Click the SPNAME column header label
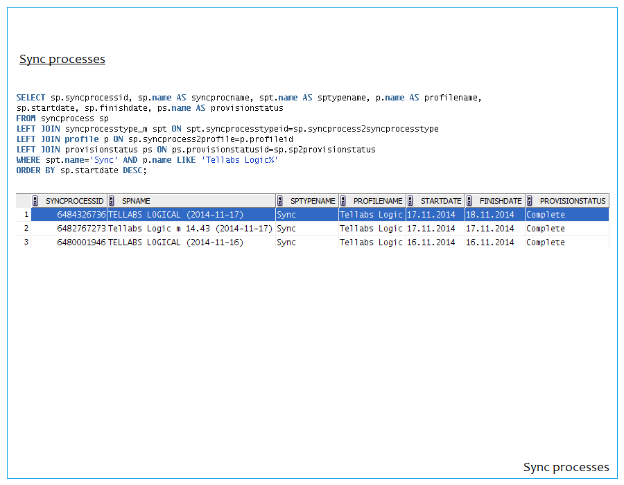The image size is (624, 485). tap(136, 201)
